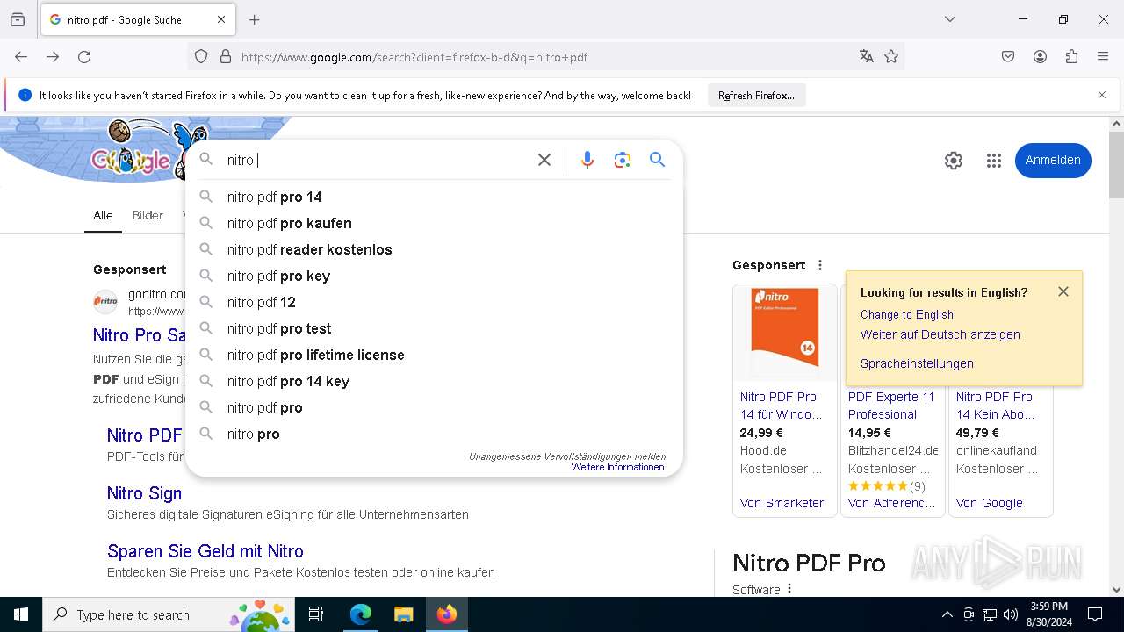Open Nitro PDF Pro 14 product thumbnail
The width and height of the screenshot is (1124, 632).
click(x=785, y=334)
